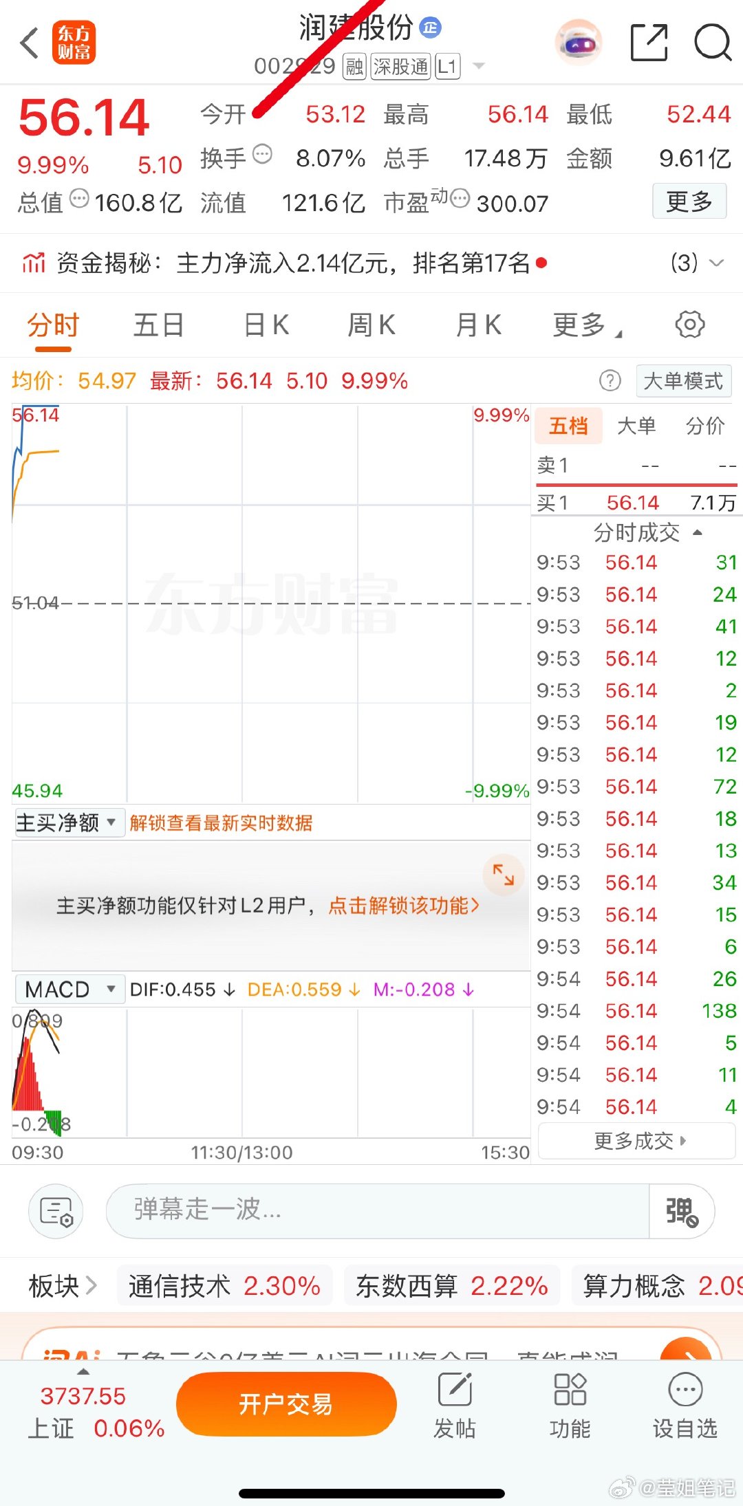Viewport: 743px width, 1506px height.
Task: Open the MACD indicator dropdown
Action: pyautogui.click(x=69, y=990)
